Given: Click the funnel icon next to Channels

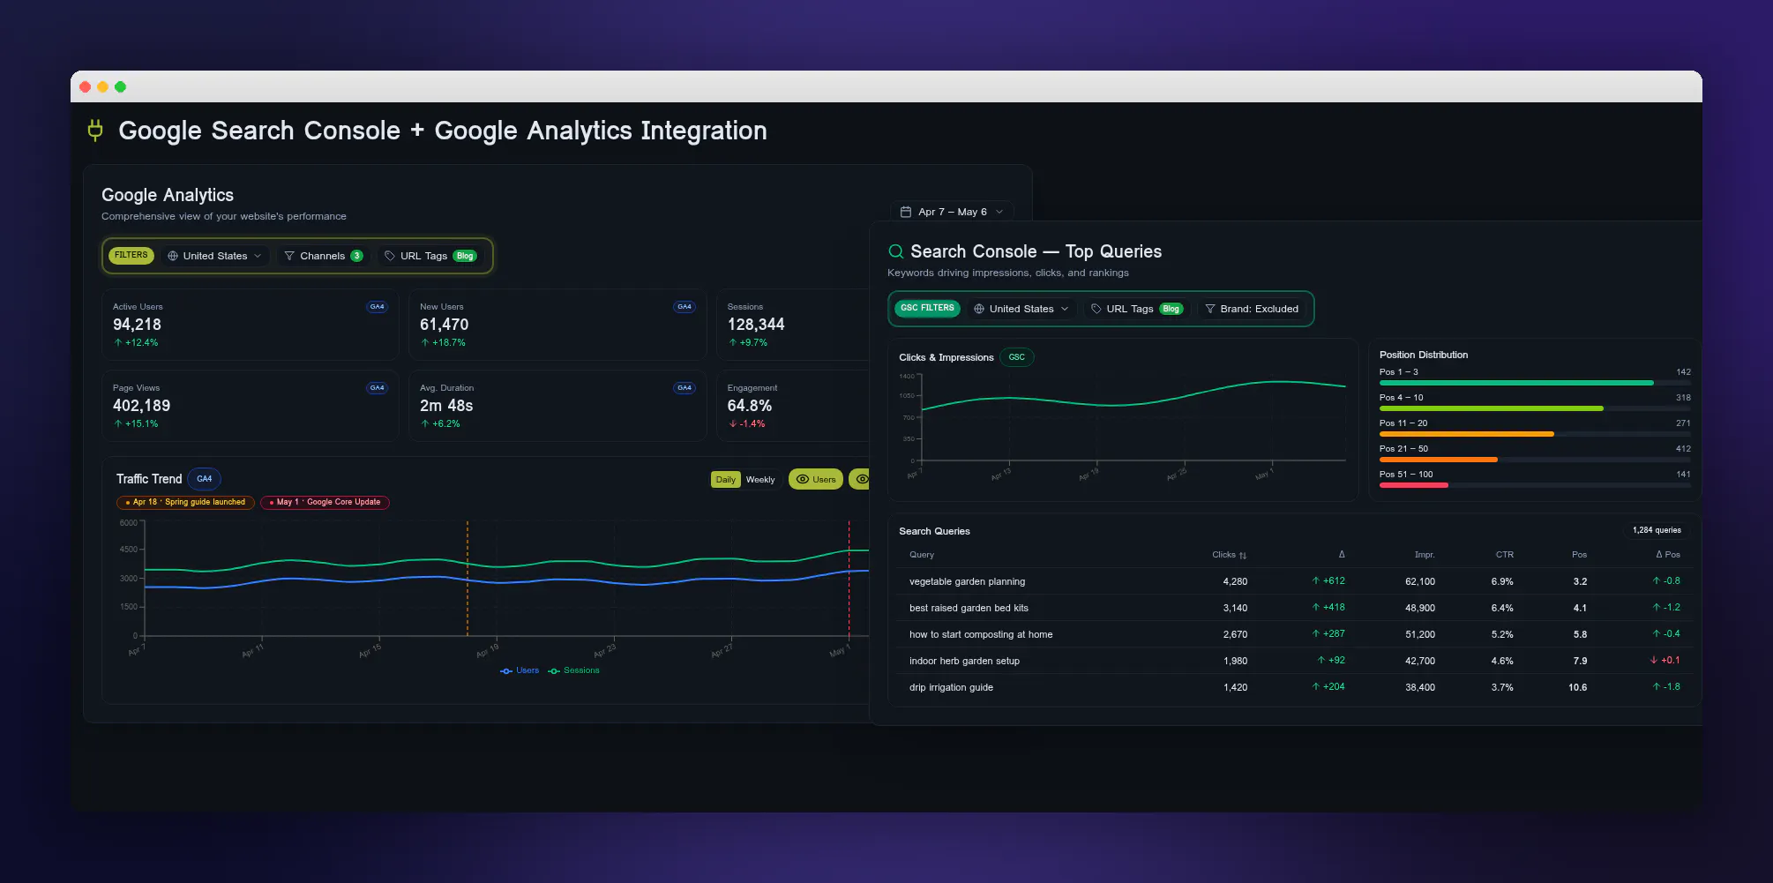Looking at the screenshot, I should tap(289, 256).
